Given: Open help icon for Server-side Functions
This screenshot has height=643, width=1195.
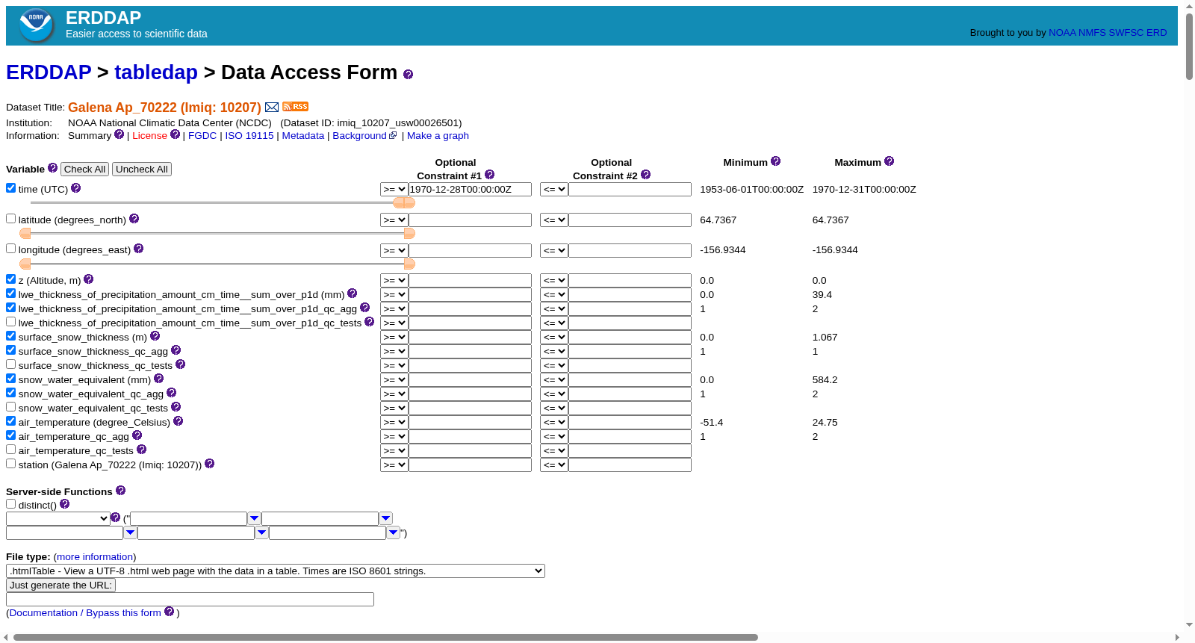Looking at the screenshot, I should pos(120,491).
